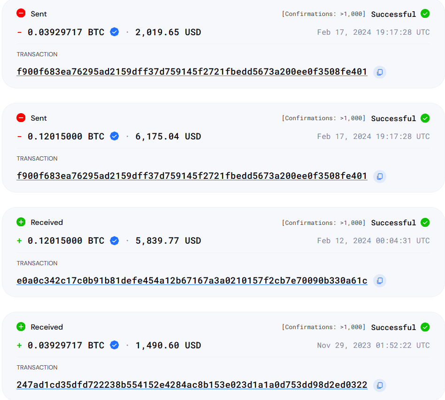
Task: Click red Sent icon on 2,019.65 USD transaction
Action: coord(21,14)
